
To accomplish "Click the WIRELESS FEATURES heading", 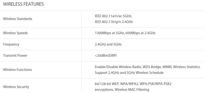I will [23, 4].
